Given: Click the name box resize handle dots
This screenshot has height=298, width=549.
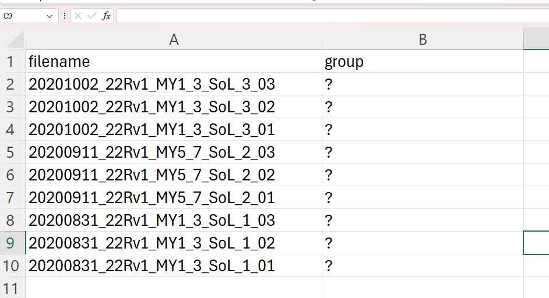Looking at the screenshot, I should 64,16.
